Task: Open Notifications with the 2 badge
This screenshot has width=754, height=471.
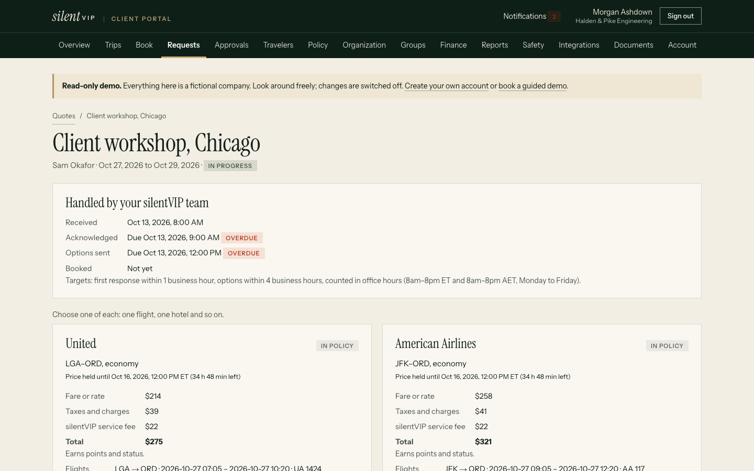Action: click(531, 16)
